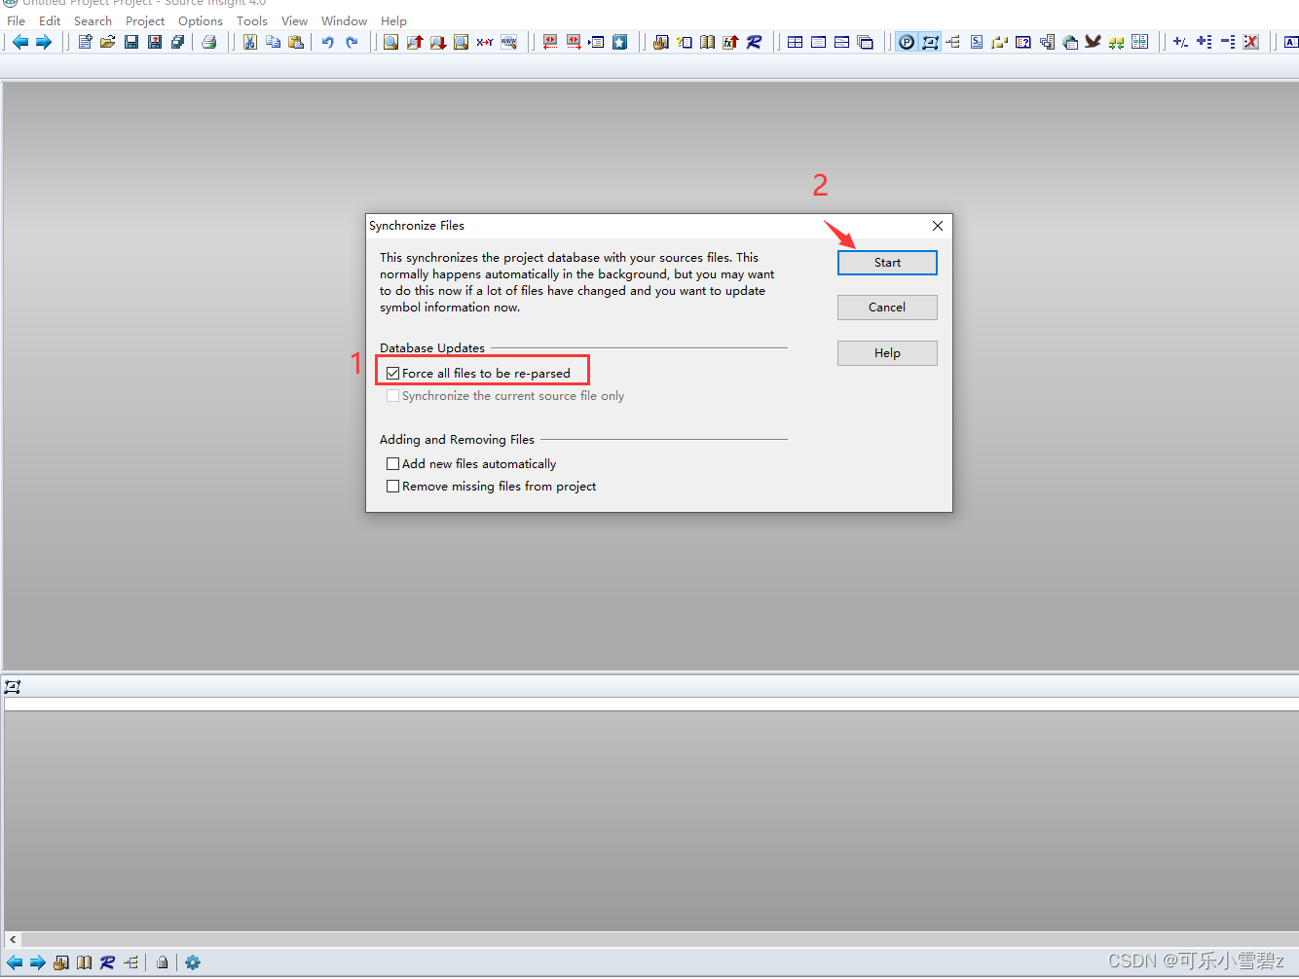Click the brown bird icon in toolbar
This screenshot has height=979, width=1299.
pyautogui.click(x=1093, y=42)
